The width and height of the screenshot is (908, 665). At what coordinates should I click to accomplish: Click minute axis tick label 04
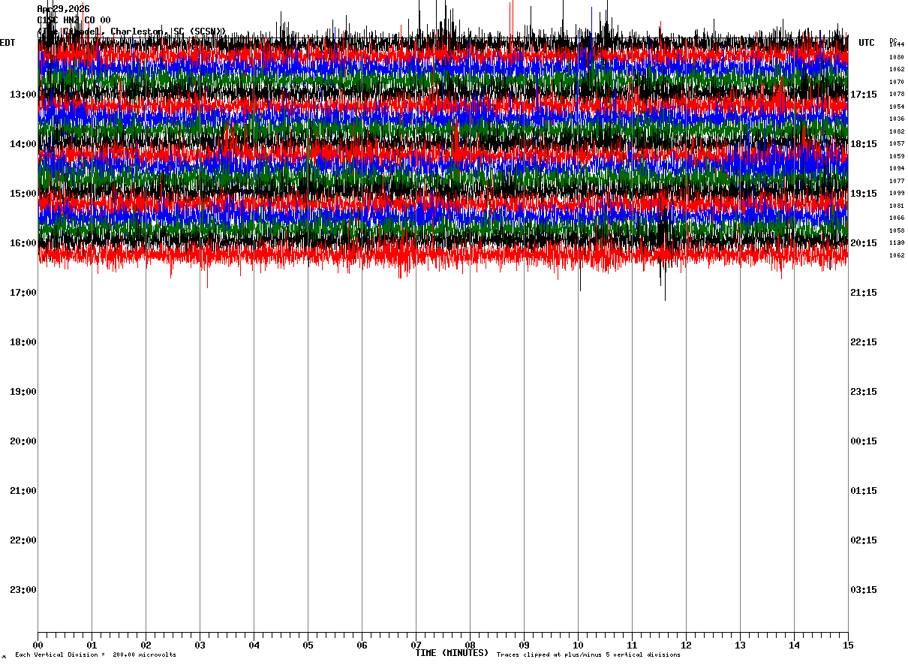tap(254, 645)
